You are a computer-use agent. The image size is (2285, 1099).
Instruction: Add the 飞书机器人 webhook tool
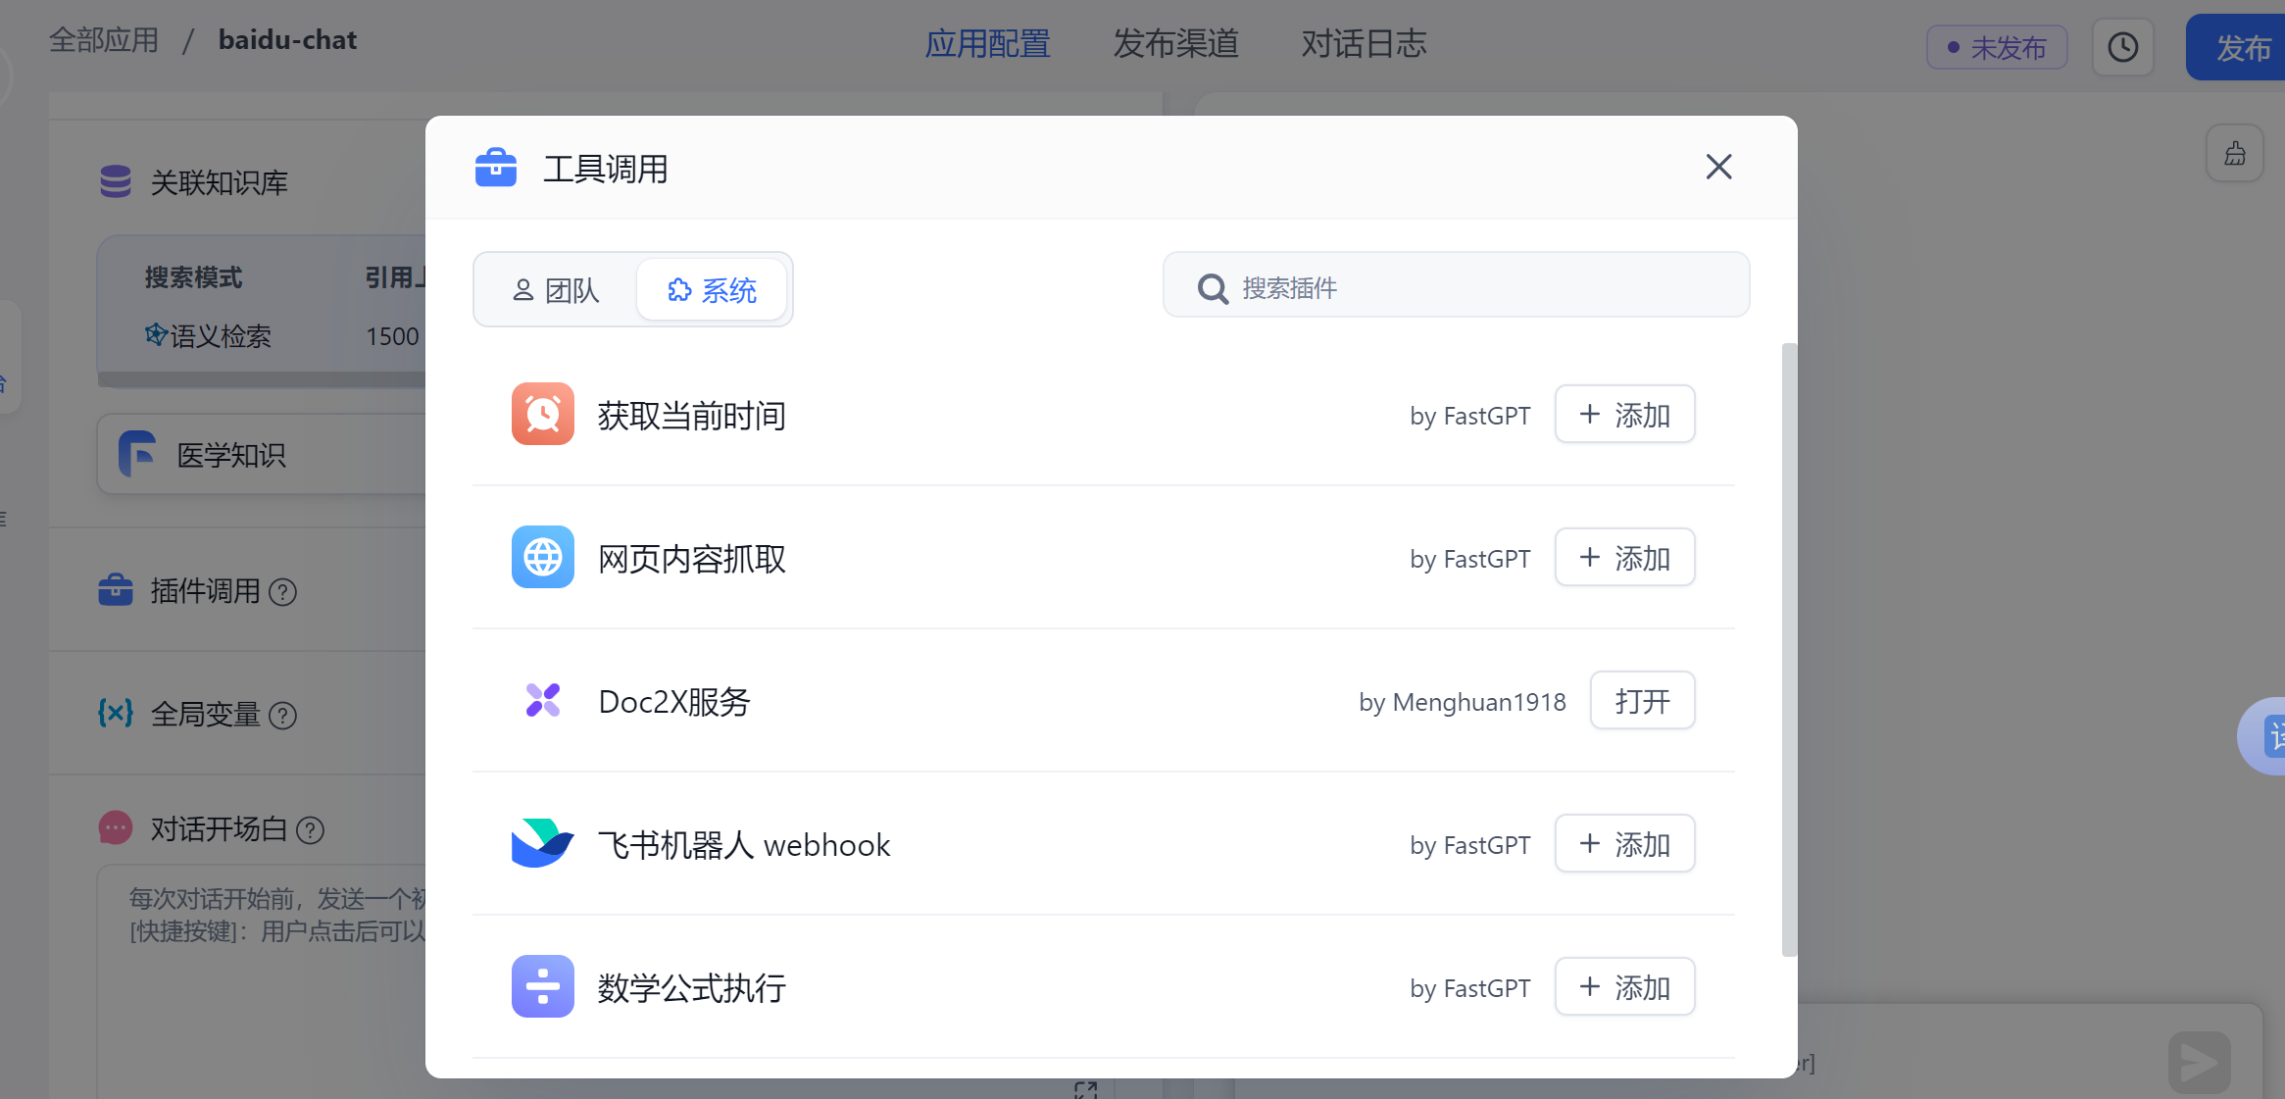click(1624, 844)
